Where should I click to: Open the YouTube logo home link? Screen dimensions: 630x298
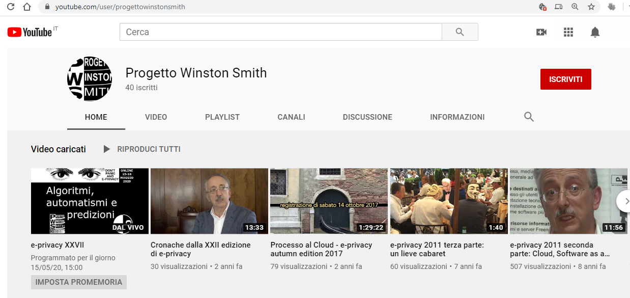pos(30,32)
